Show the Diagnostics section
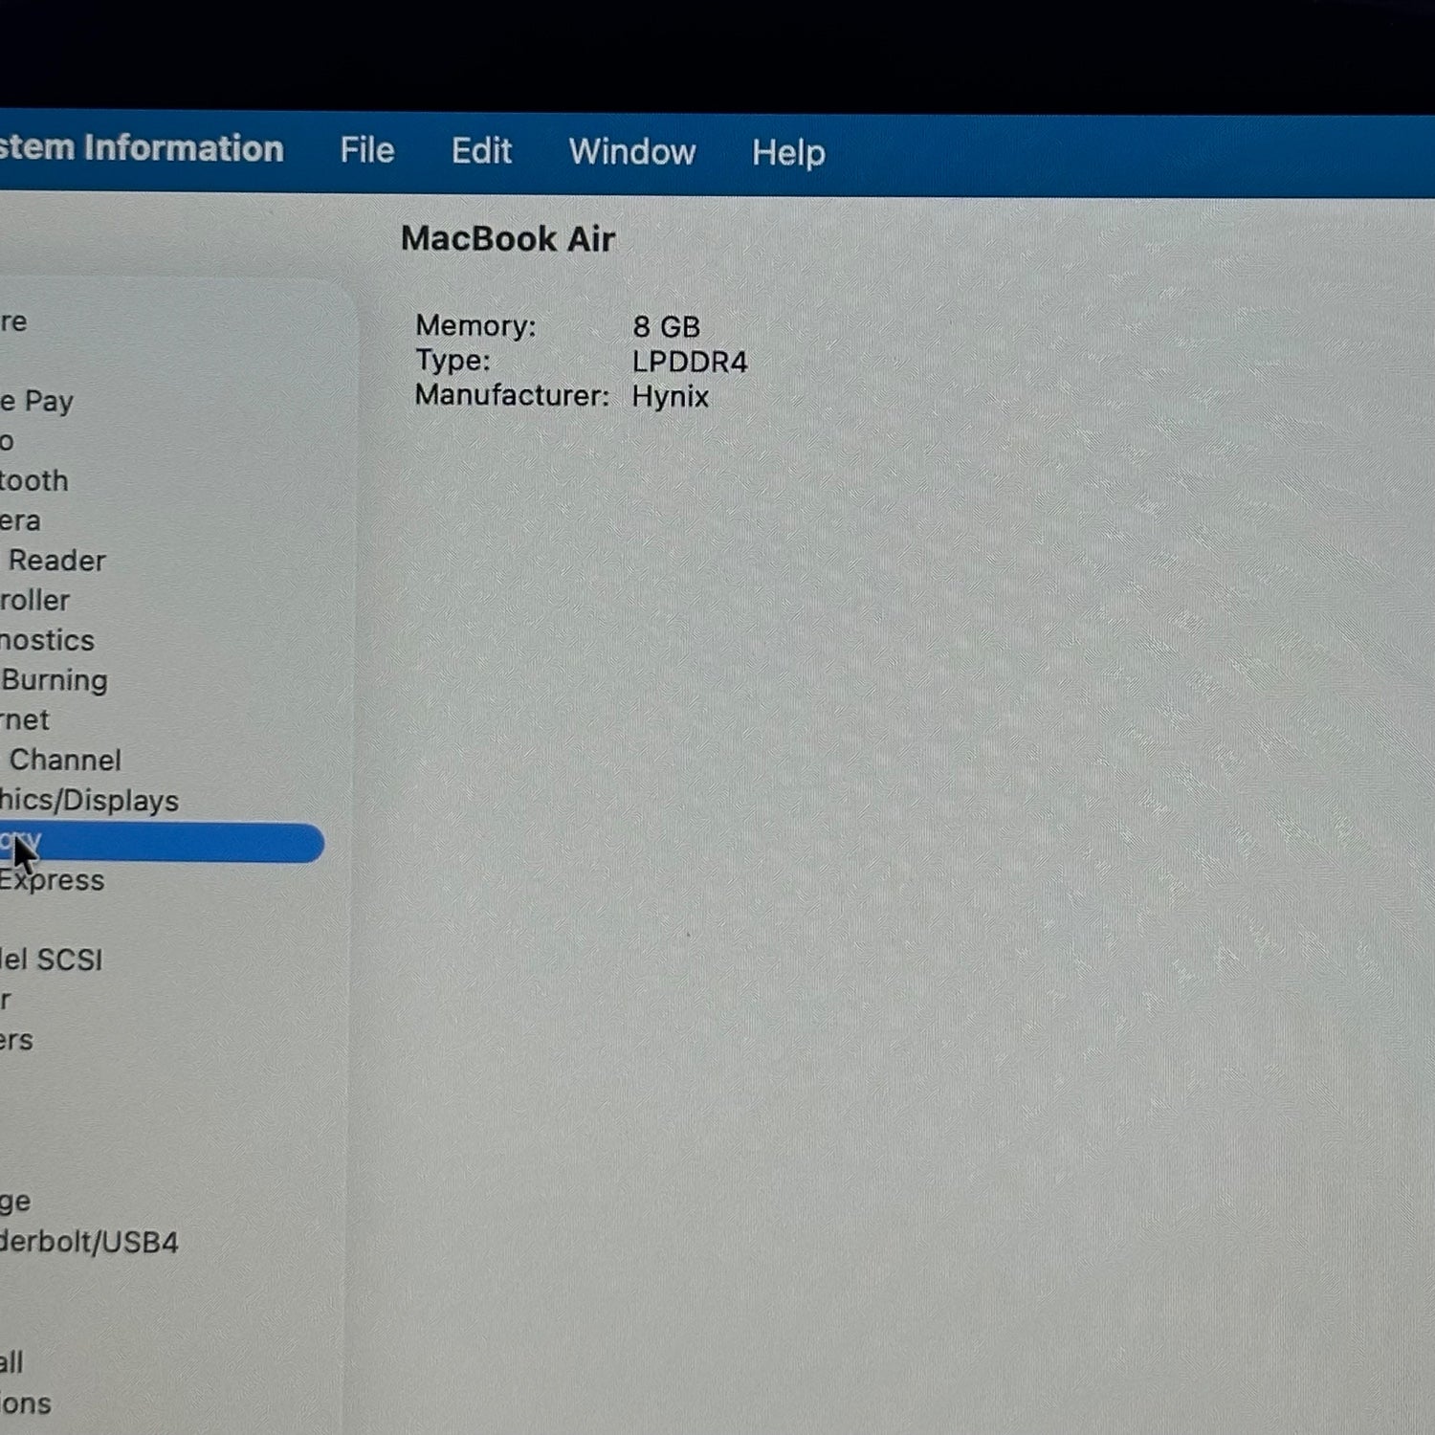 47,640
